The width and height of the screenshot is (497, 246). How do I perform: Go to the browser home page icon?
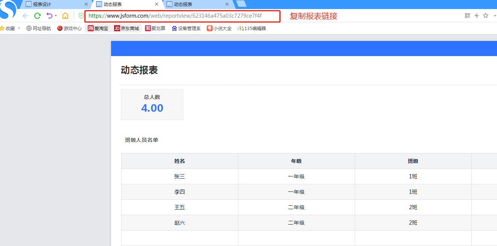(65, 16)
